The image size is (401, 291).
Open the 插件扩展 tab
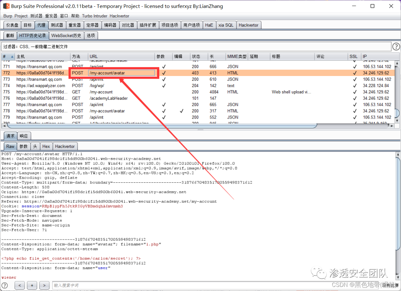(148, 25)
